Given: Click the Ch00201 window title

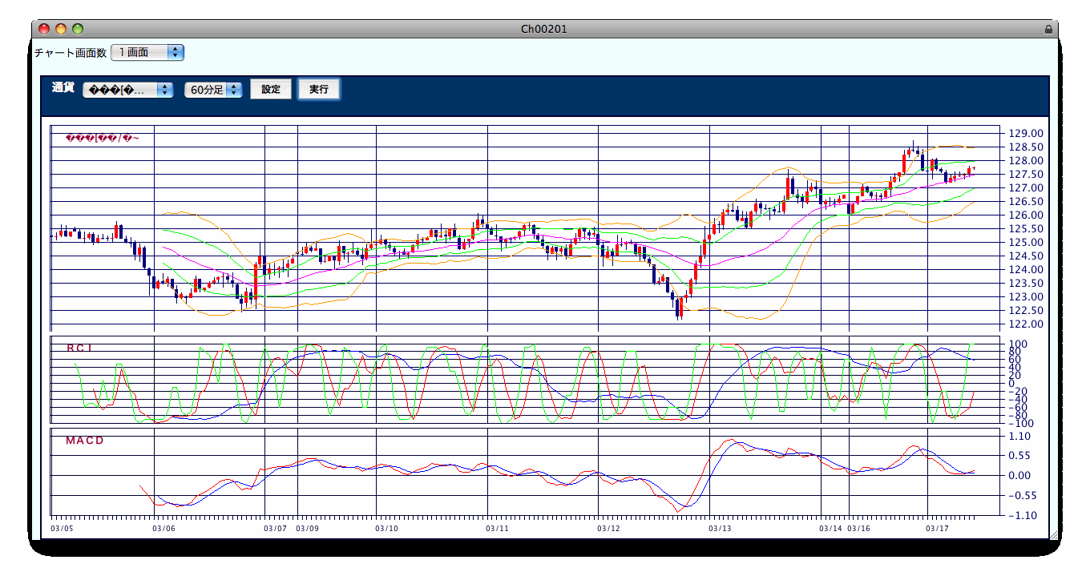Looking at the screenshot, I should (544, 29).
